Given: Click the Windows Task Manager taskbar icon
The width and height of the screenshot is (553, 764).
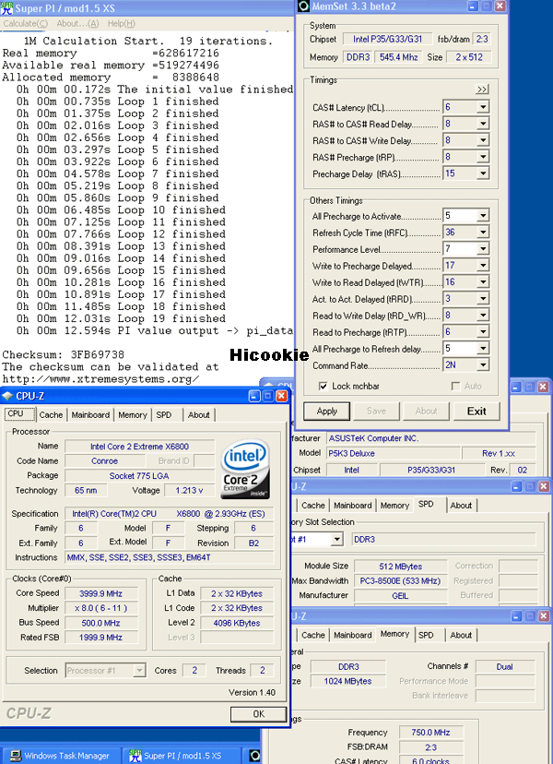Looking at the screenshot, I should 16,756.
